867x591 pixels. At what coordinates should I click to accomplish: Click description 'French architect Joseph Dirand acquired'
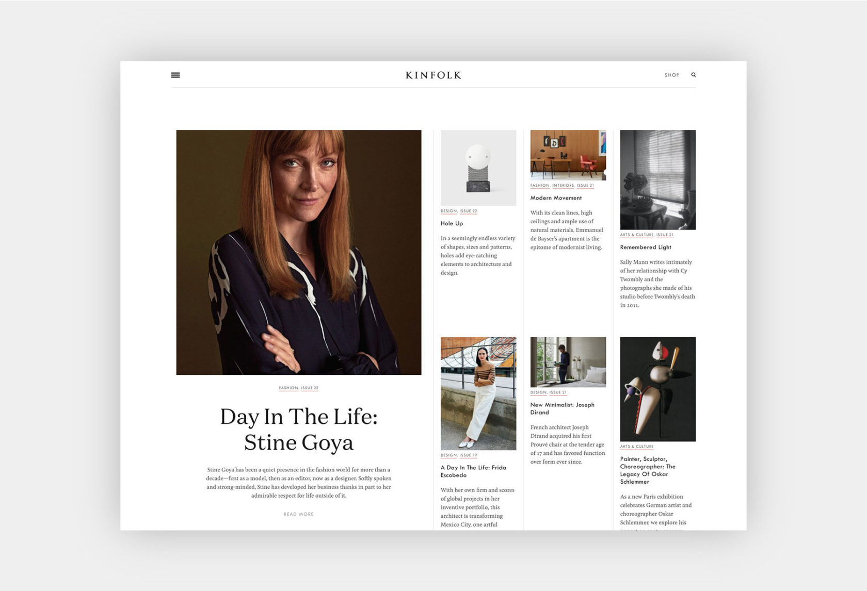pos(568,445)
